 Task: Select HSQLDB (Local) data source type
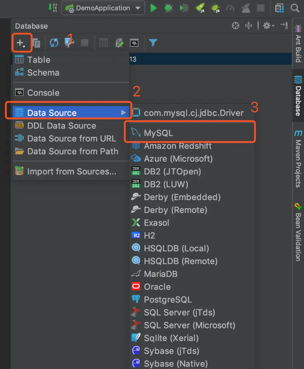point(192,248)
